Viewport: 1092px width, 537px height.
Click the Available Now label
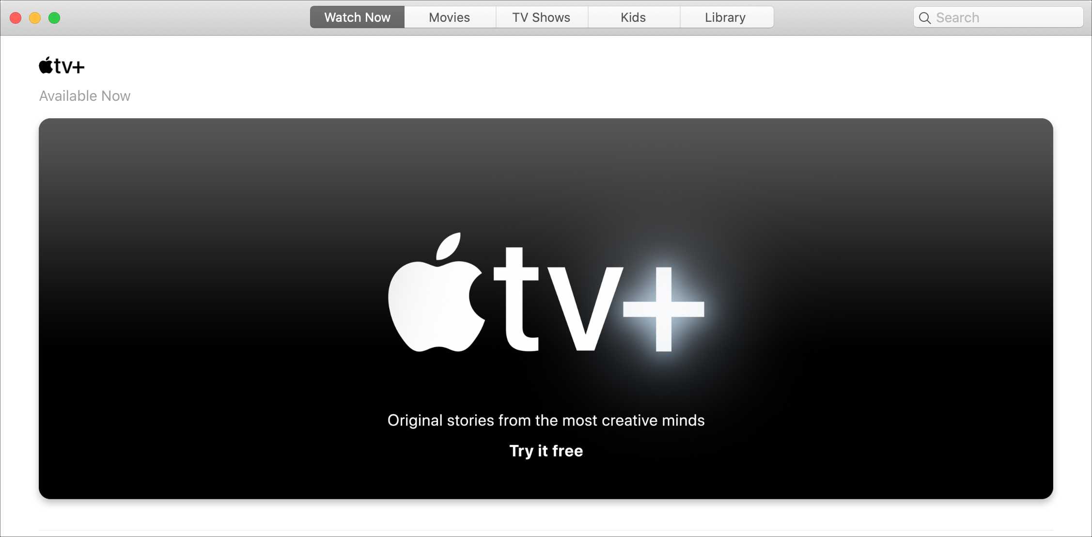click(x=85, y=96)
